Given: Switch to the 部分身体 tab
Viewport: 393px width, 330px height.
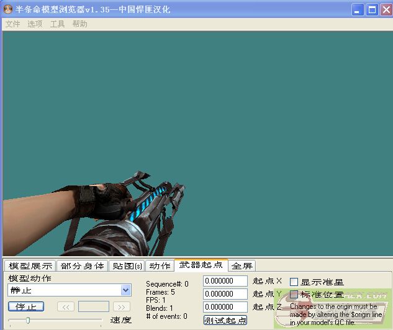Looking at the screenshot, I should coord(82,265).
